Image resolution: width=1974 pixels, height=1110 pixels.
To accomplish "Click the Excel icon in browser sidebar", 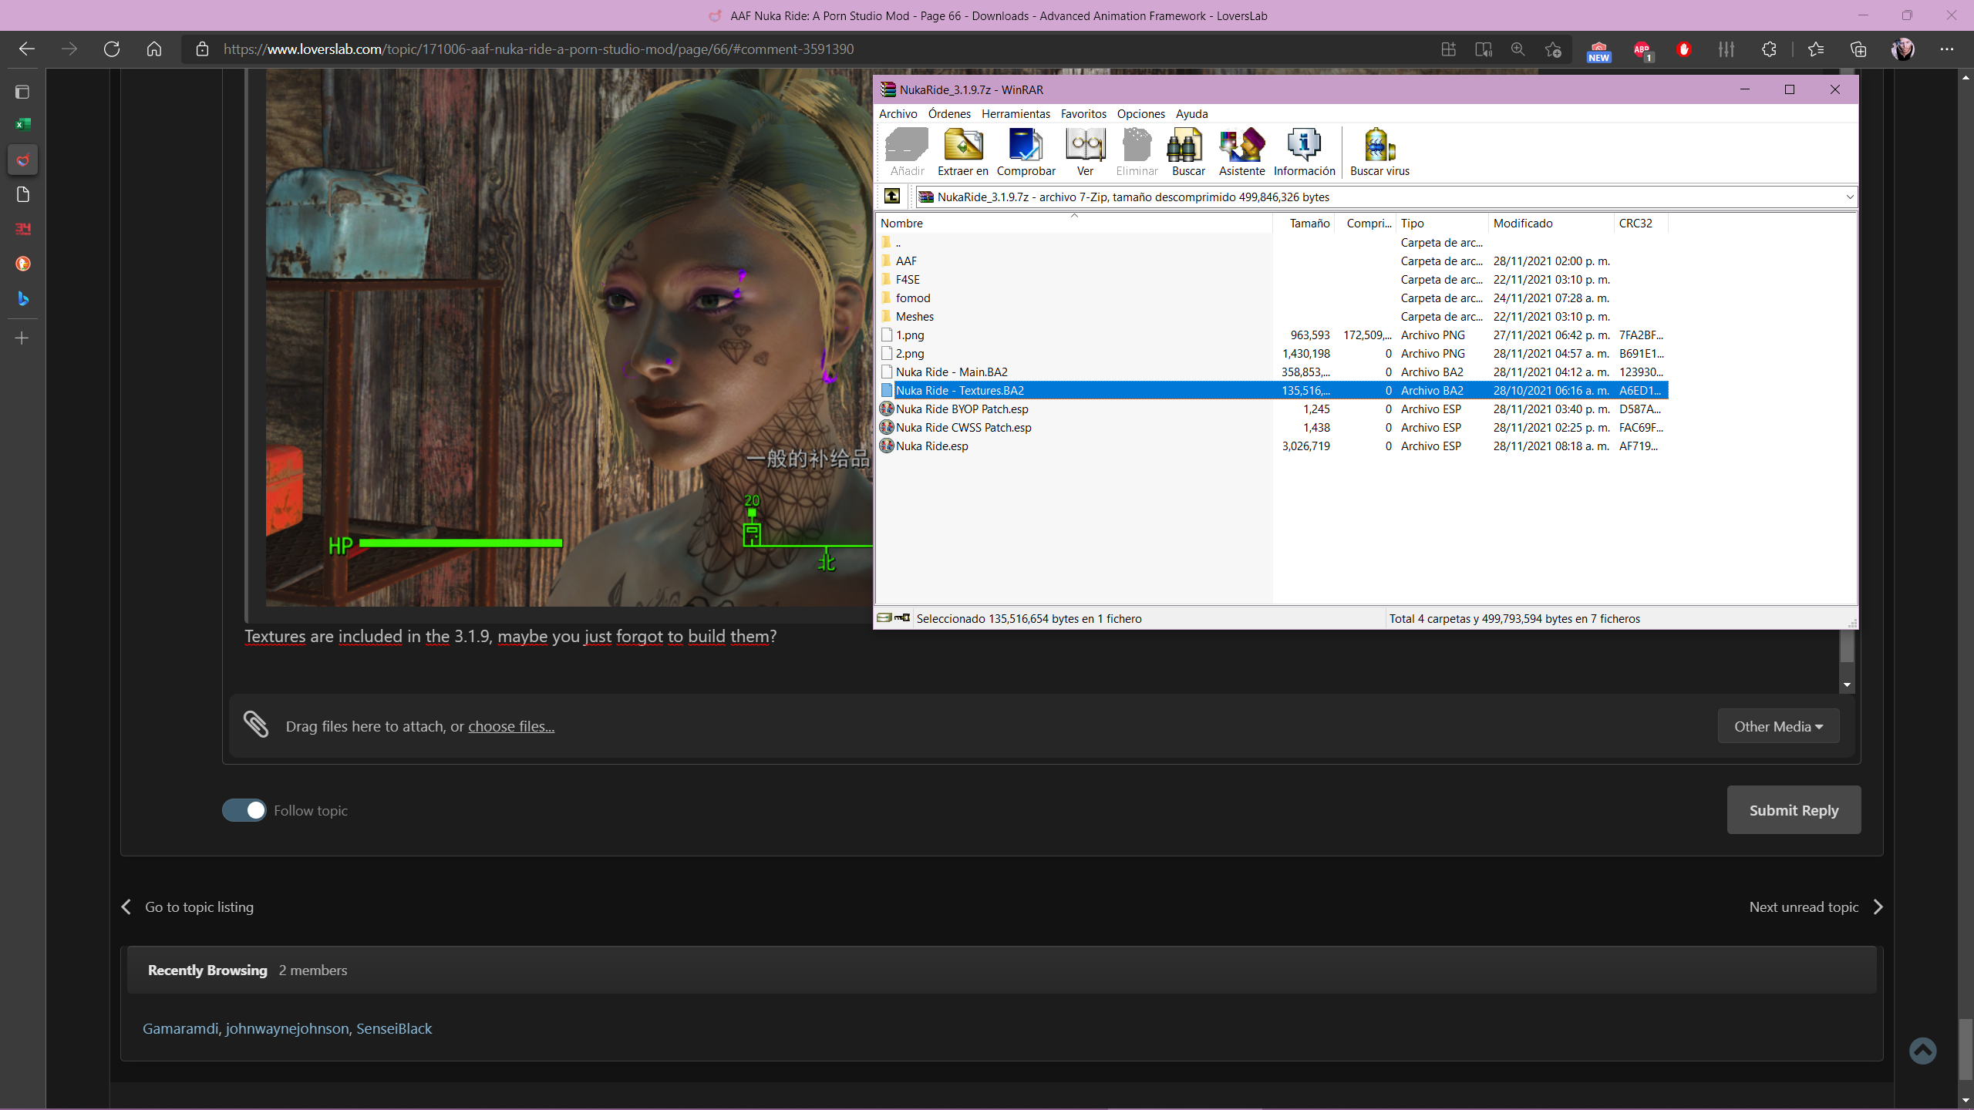I will coord(22,124).
